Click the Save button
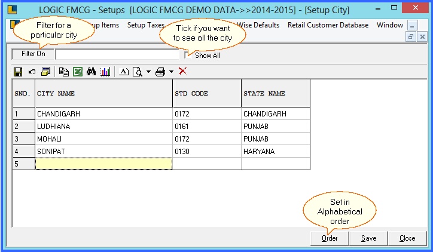Screen dimensions: 433x252 tap(368, 238)
